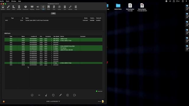Select the ITE Device port row
This screenshot has width=189, height=106.
(53, 48)
